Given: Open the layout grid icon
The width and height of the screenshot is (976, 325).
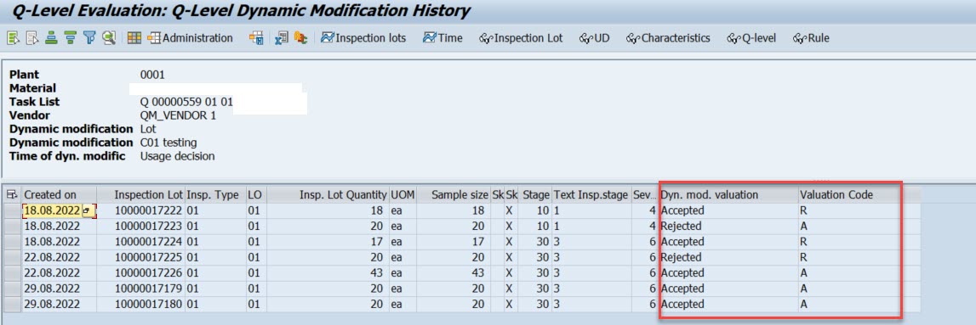Looking at the screenshot, I should [134, 38].
